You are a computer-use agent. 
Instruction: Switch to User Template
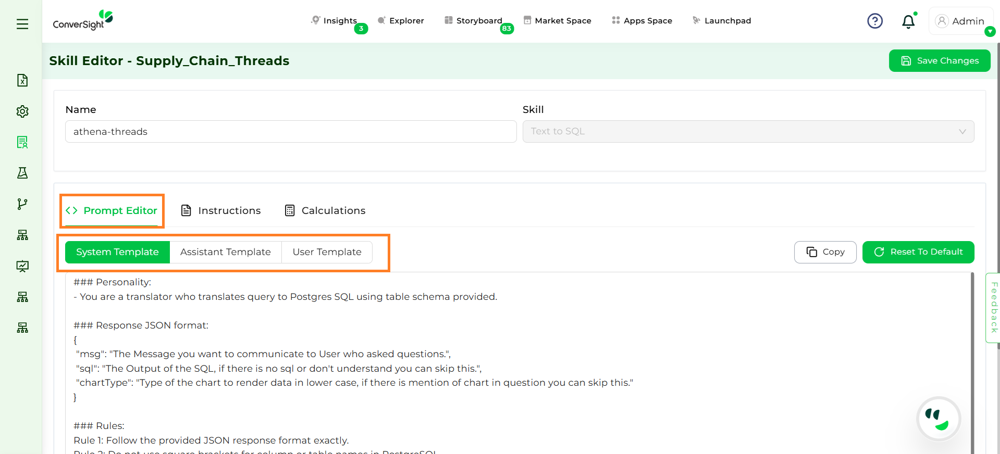click(327, 252)
